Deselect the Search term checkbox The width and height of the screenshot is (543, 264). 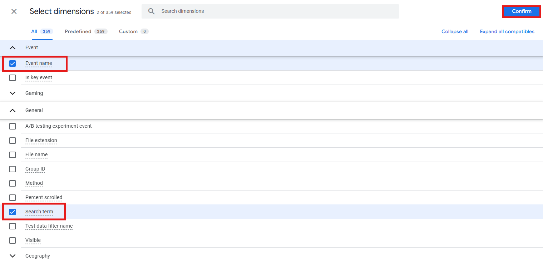click(x=13, y=212)
